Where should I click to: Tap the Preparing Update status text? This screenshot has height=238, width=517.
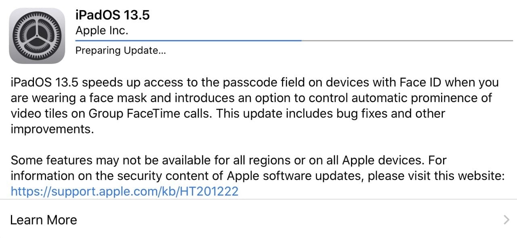(121, 50)
